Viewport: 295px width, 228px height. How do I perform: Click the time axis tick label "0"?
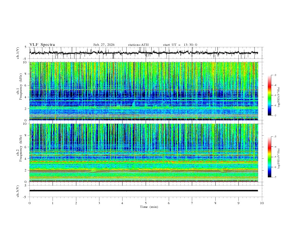29,203
